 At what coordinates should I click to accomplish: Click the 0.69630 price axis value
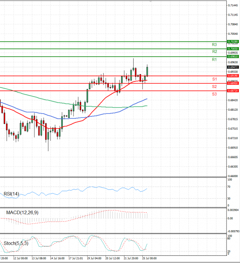tap(233, 62)
